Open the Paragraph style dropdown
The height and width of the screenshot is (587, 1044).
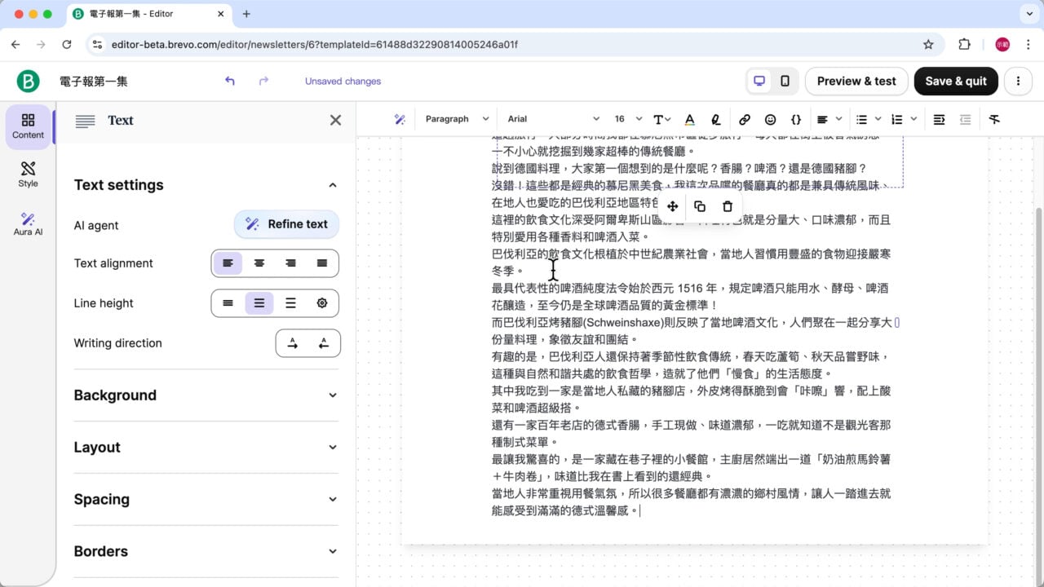point(457,119)
